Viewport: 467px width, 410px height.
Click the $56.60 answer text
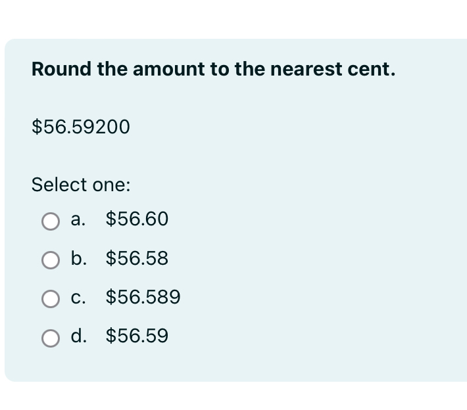click(137, 219)
